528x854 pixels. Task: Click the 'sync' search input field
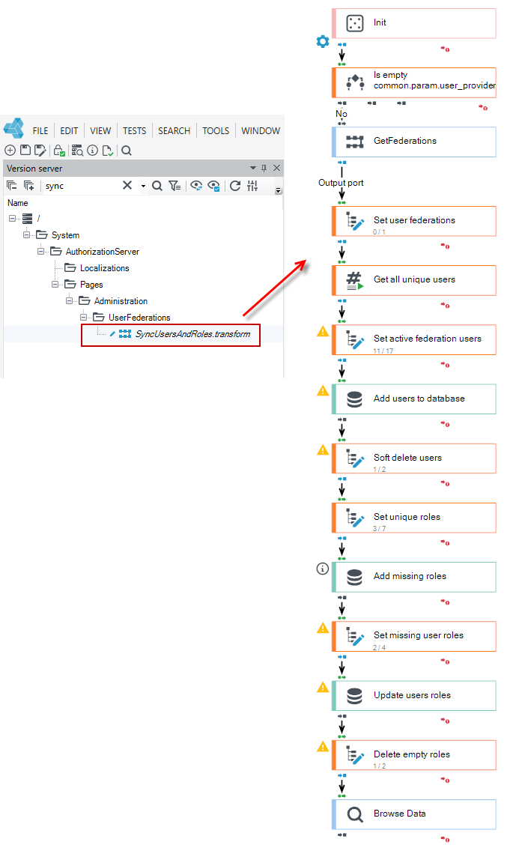[82, 186]
